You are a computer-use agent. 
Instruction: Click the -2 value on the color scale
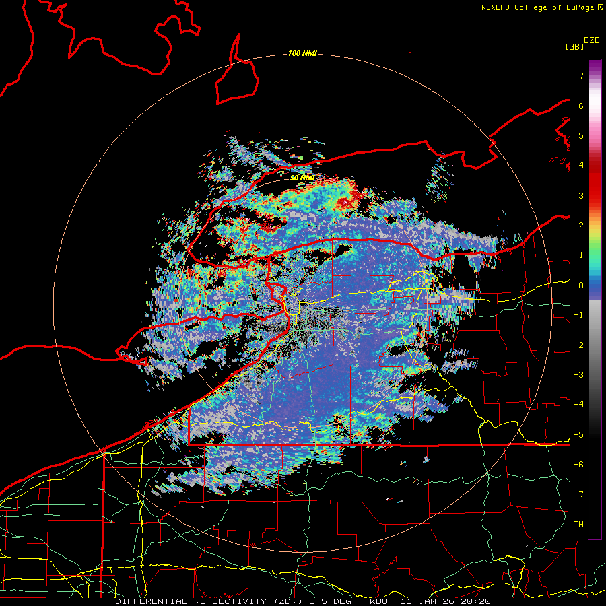tap(578, 345)
